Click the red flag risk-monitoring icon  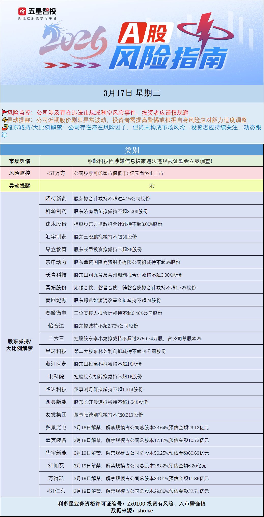[x=4, y=112]
